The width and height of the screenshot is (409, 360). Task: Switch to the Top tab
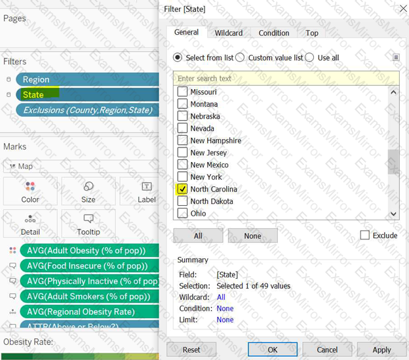[x=312, y=33]
